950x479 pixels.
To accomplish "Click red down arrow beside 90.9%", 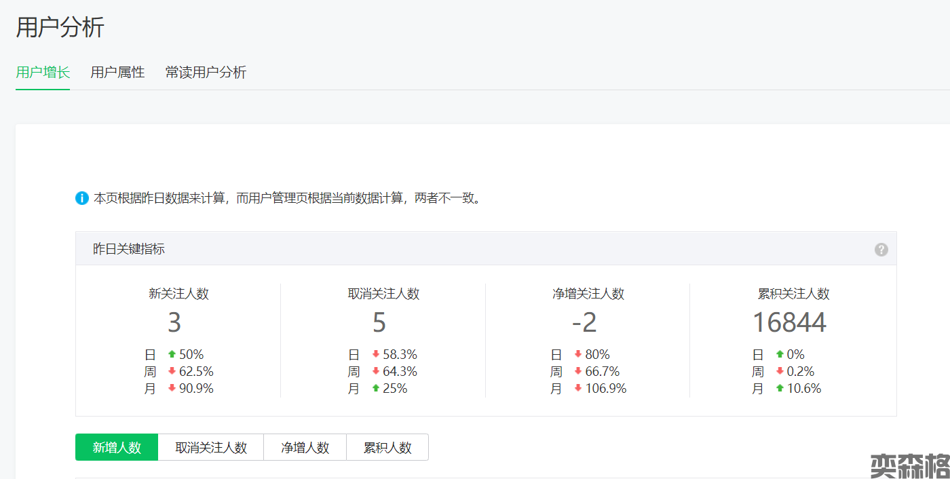I will [172, 388].
